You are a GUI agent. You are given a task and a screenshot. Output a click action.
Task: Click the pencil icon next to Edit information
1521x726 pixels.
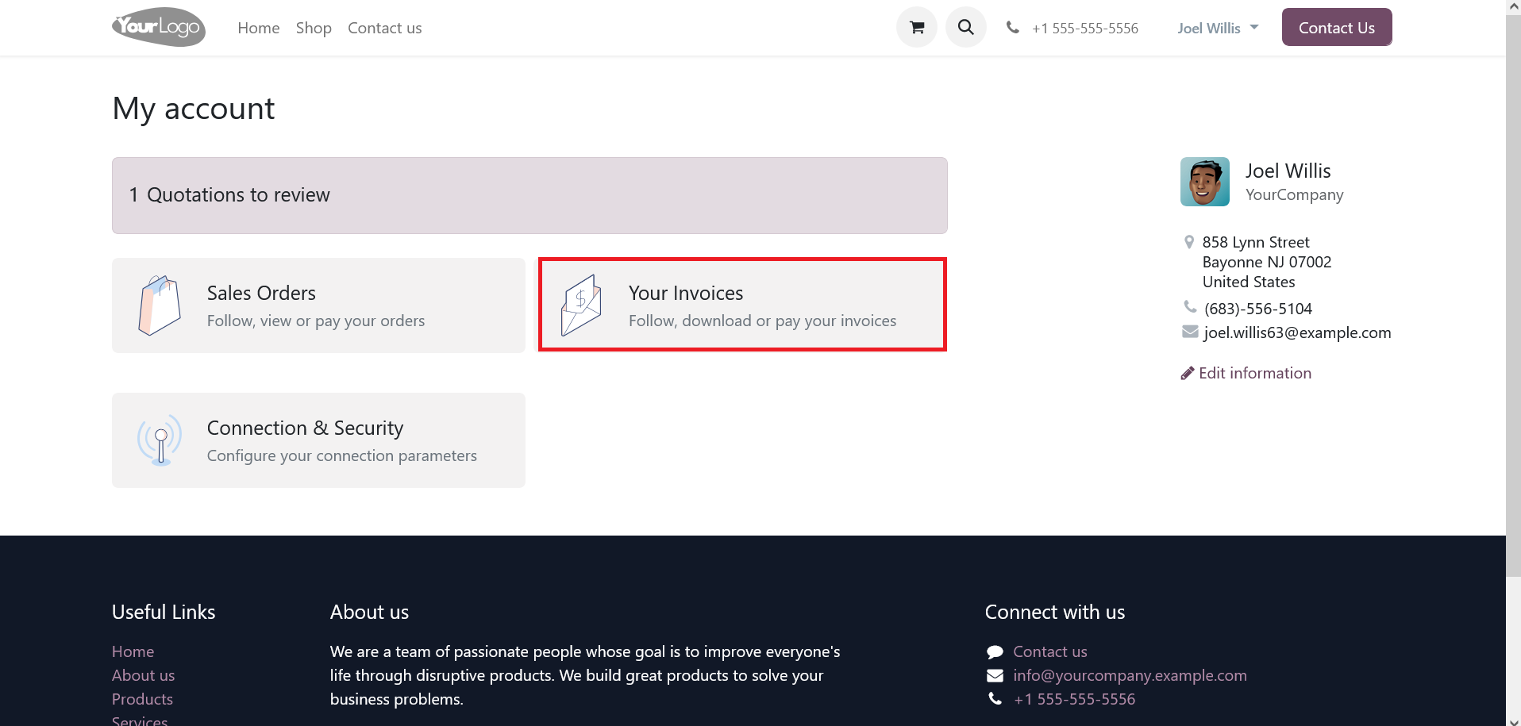tap(1188, 372)
